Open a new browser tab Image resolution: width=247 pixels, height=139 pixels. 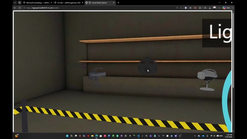click(118, 3)
